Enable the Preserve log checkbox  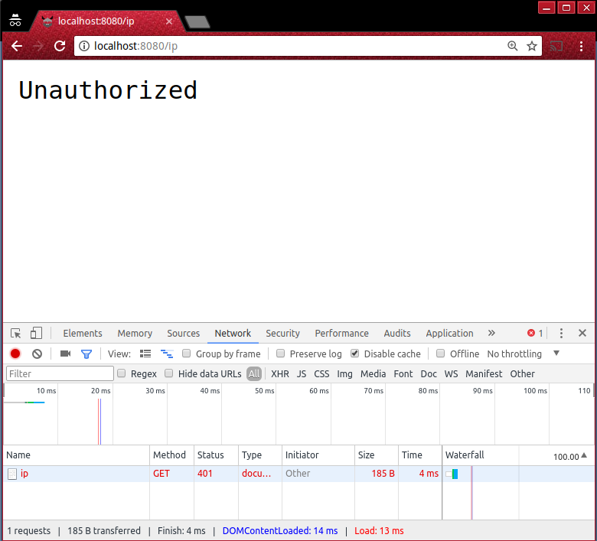click(281, 354)
